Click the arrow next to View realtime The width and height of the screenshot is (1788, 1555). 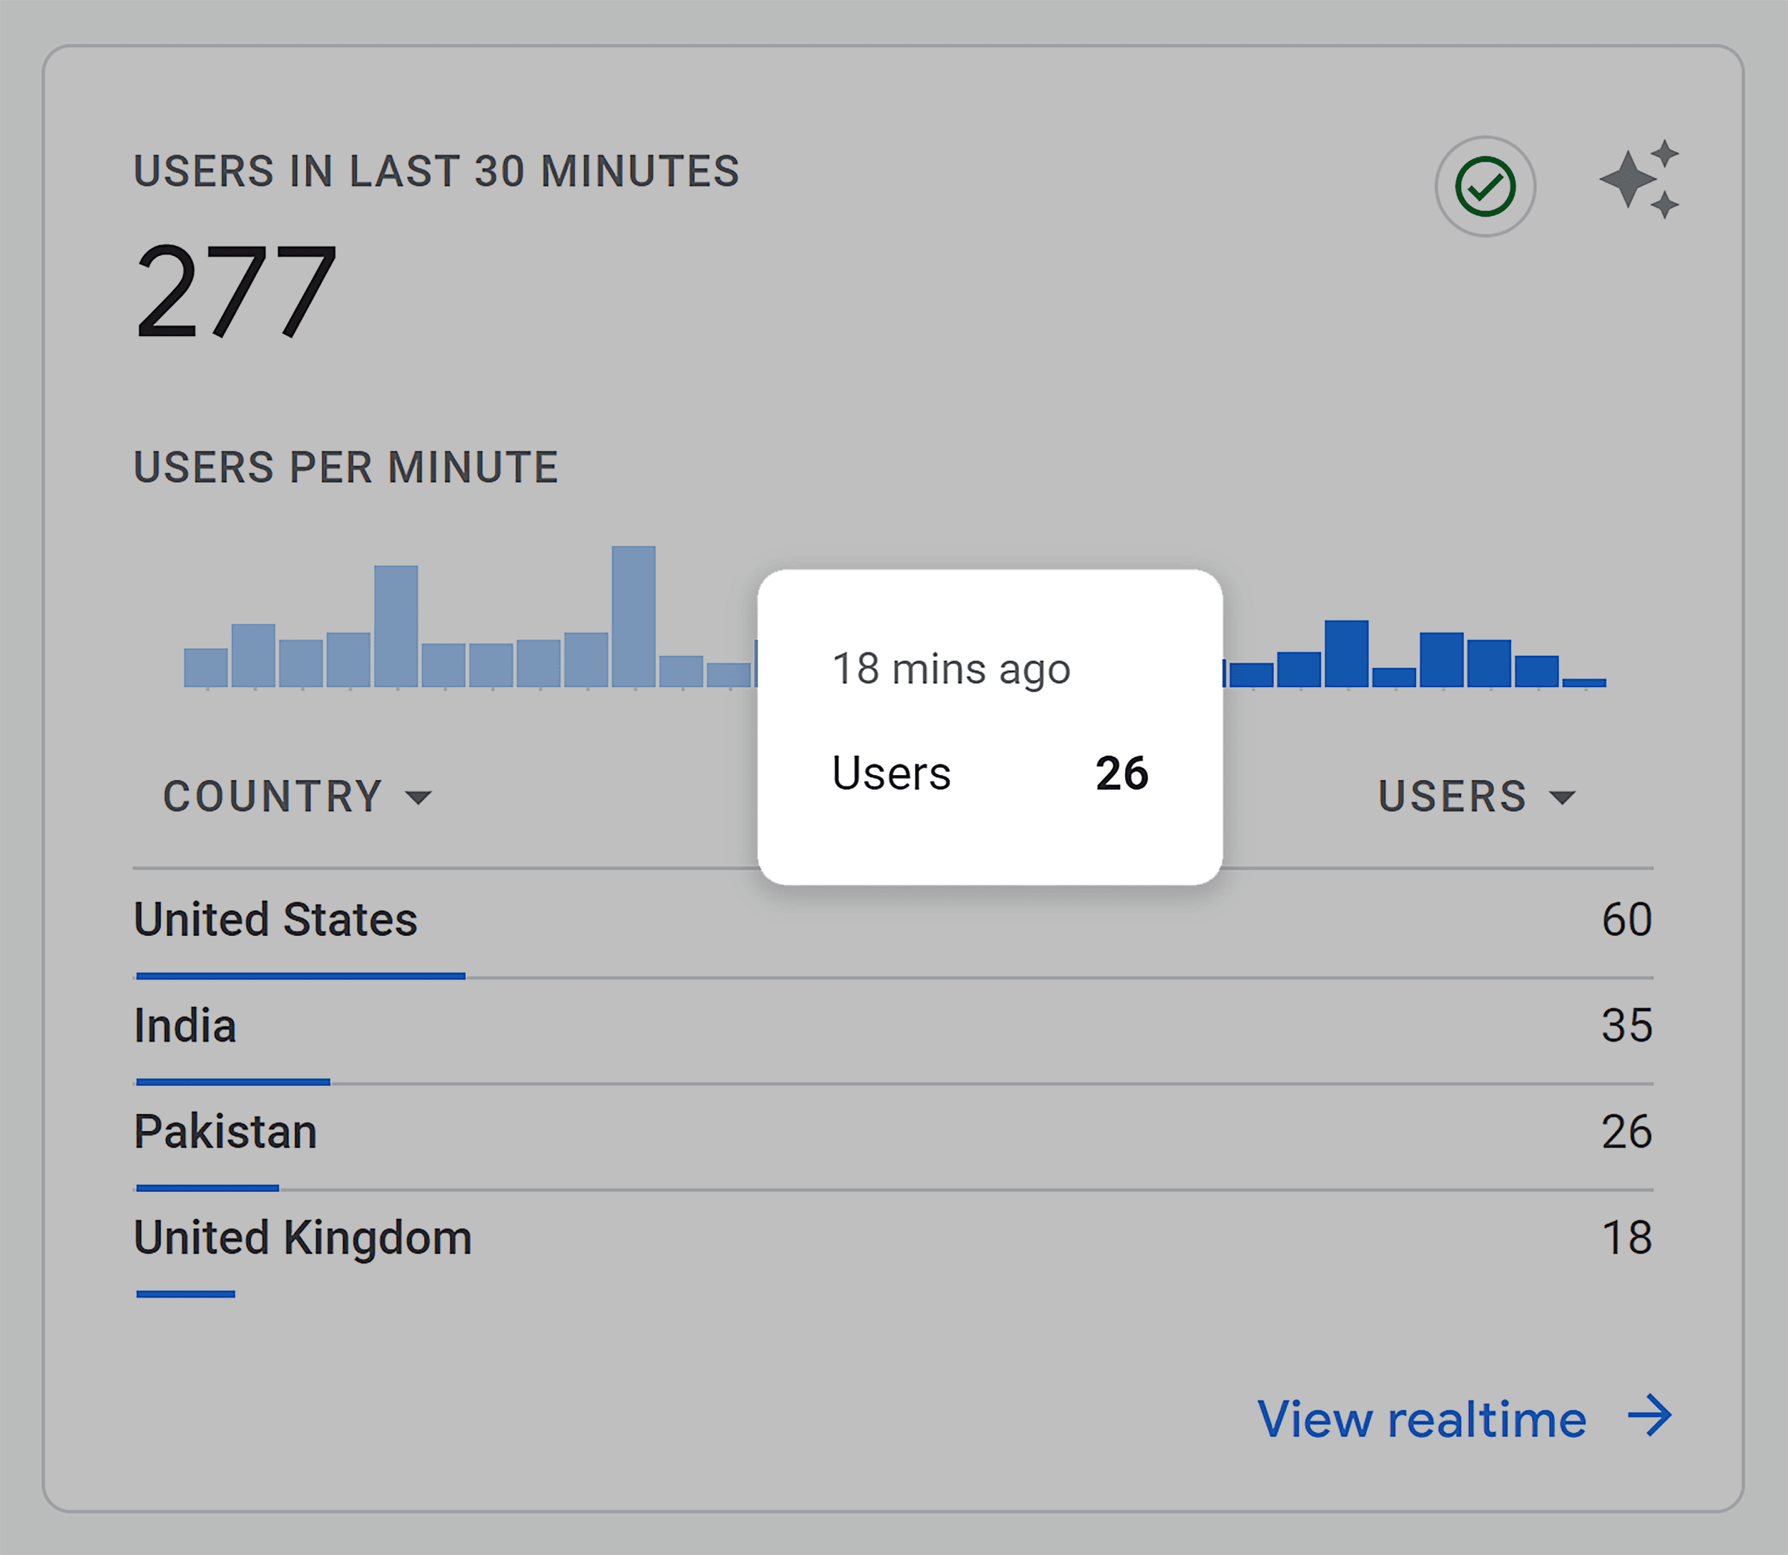1649,1416
